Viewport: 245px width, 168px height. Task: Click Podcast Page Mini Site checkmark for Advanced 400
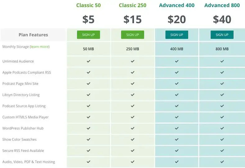pos(177,84)
